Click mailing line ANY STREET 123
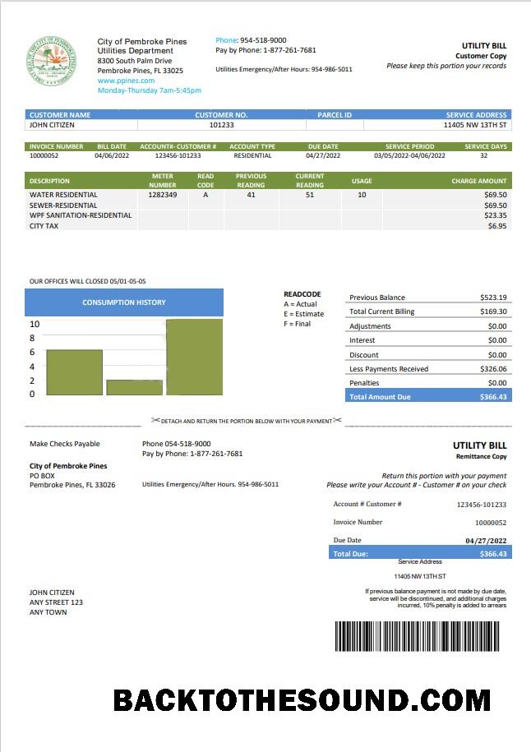The image size is (531, 752). pos(56,602)
